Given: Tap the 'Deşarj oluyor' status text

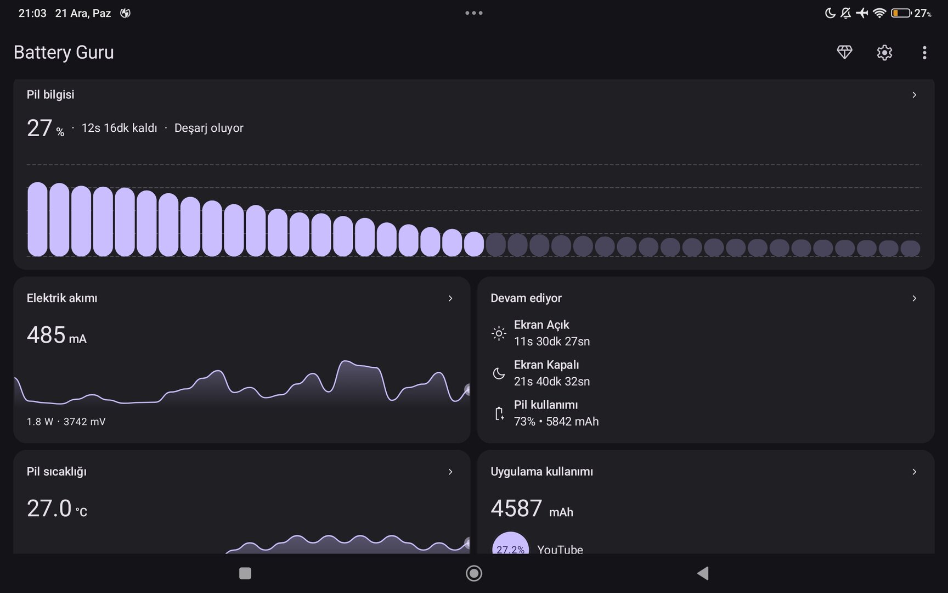Looking at the screenshot, I should pyautogui.click(x=208, y=128).
